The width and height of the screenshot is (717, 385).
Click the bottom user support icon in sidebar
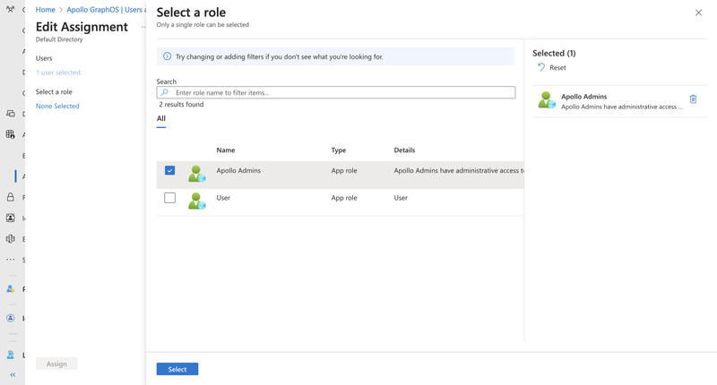point(10,355)
